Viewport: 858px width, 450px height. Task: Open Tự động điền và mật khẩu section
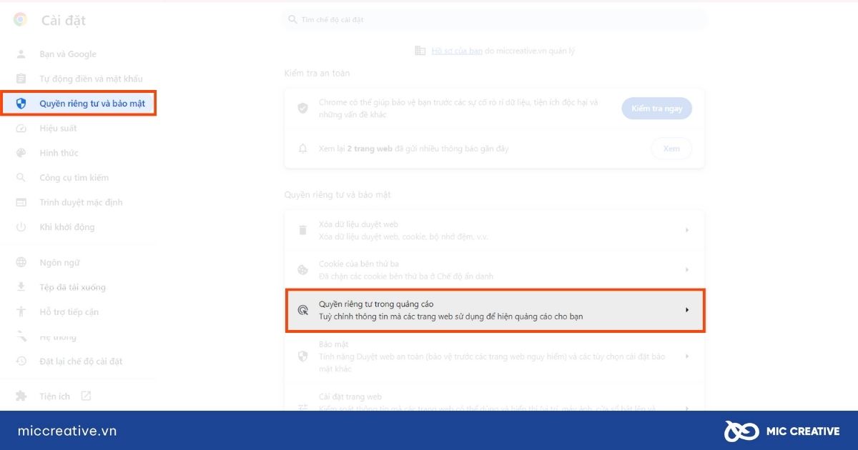tap(91, 79)
